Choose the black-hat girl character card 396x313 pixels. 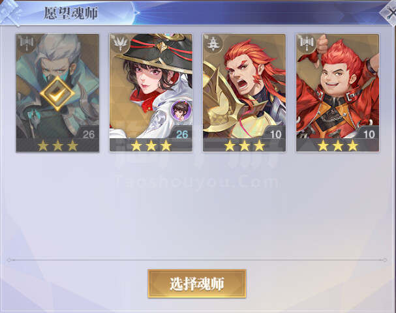tap(151, 93)
